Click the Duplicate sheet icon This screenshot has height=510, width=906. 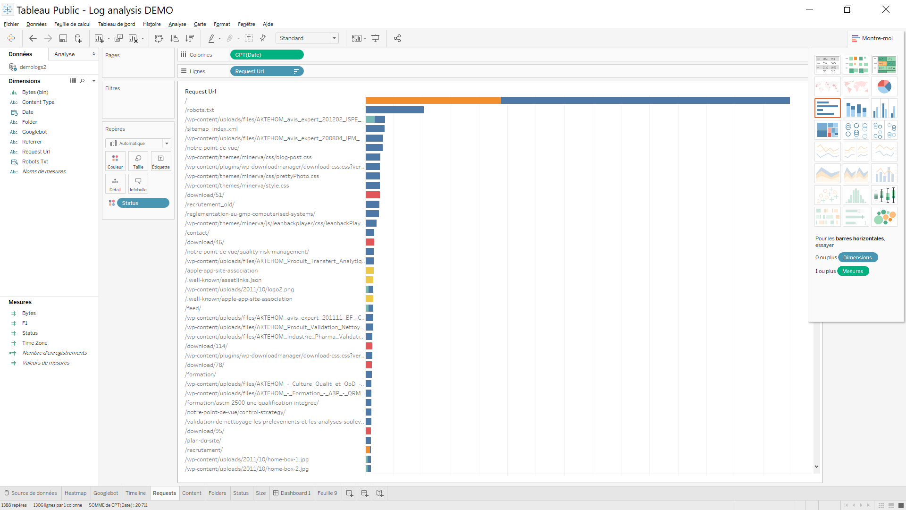pyautogui.click(x=118, y=38)
